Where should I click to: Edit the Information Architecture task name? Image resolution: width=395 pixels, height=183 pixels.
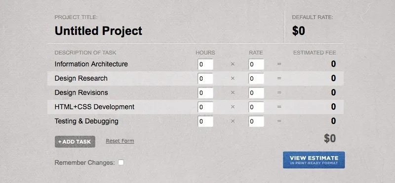(x=91, y=64)
